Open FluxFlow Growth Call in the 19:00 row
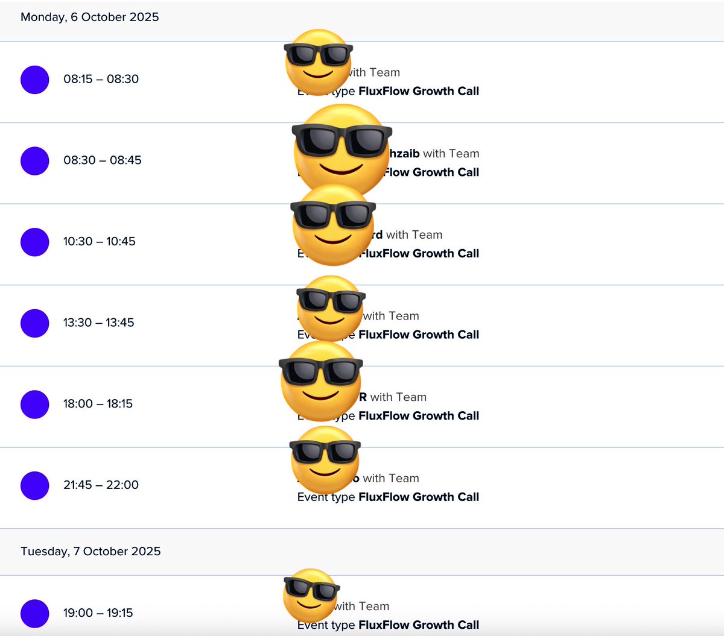This screenshot has width=724, height=636. 419,625
